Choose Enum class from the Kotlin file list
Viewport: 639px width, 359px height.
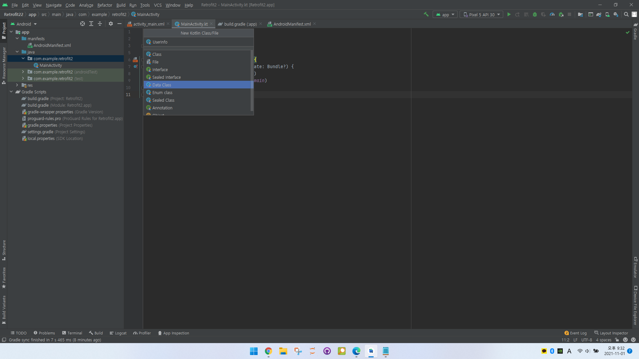click(x=162, y=92)
